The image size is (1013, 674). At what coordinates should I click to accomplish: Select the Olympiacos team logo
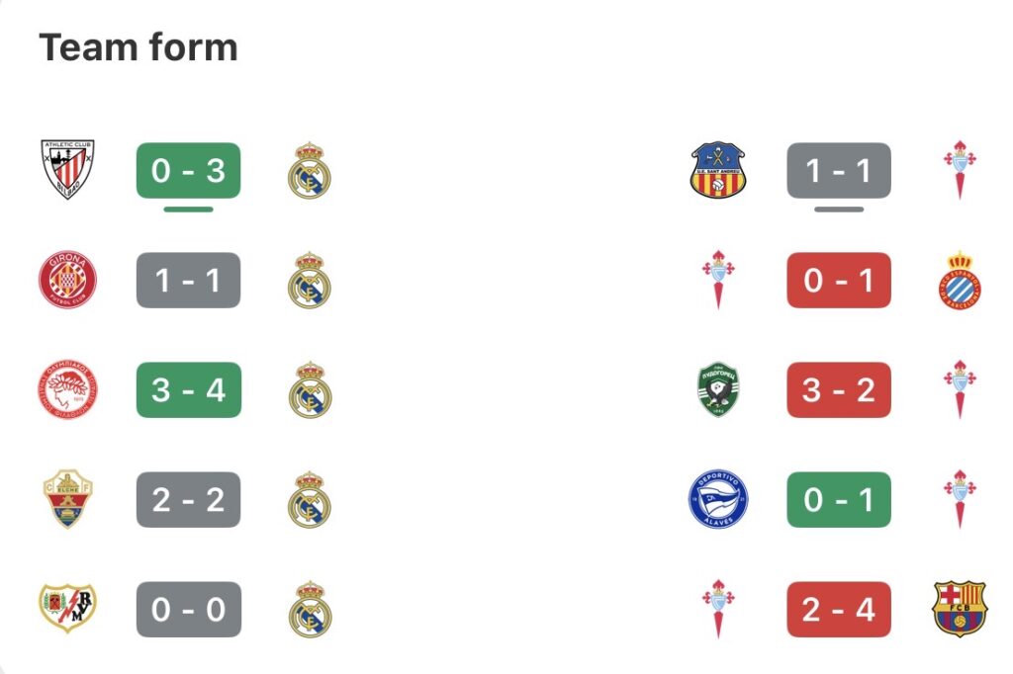coord(67,389)
